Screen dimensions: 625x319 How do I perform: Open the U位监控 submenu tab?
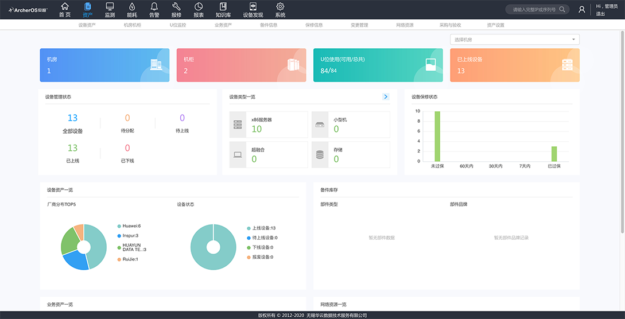178,25
